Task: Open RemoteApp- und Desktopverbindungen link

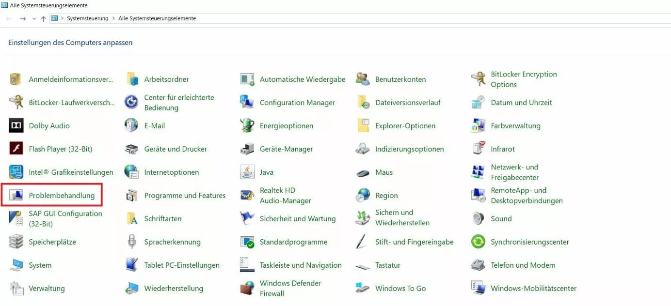Action: pyautogui.click(x=527, y=196)
